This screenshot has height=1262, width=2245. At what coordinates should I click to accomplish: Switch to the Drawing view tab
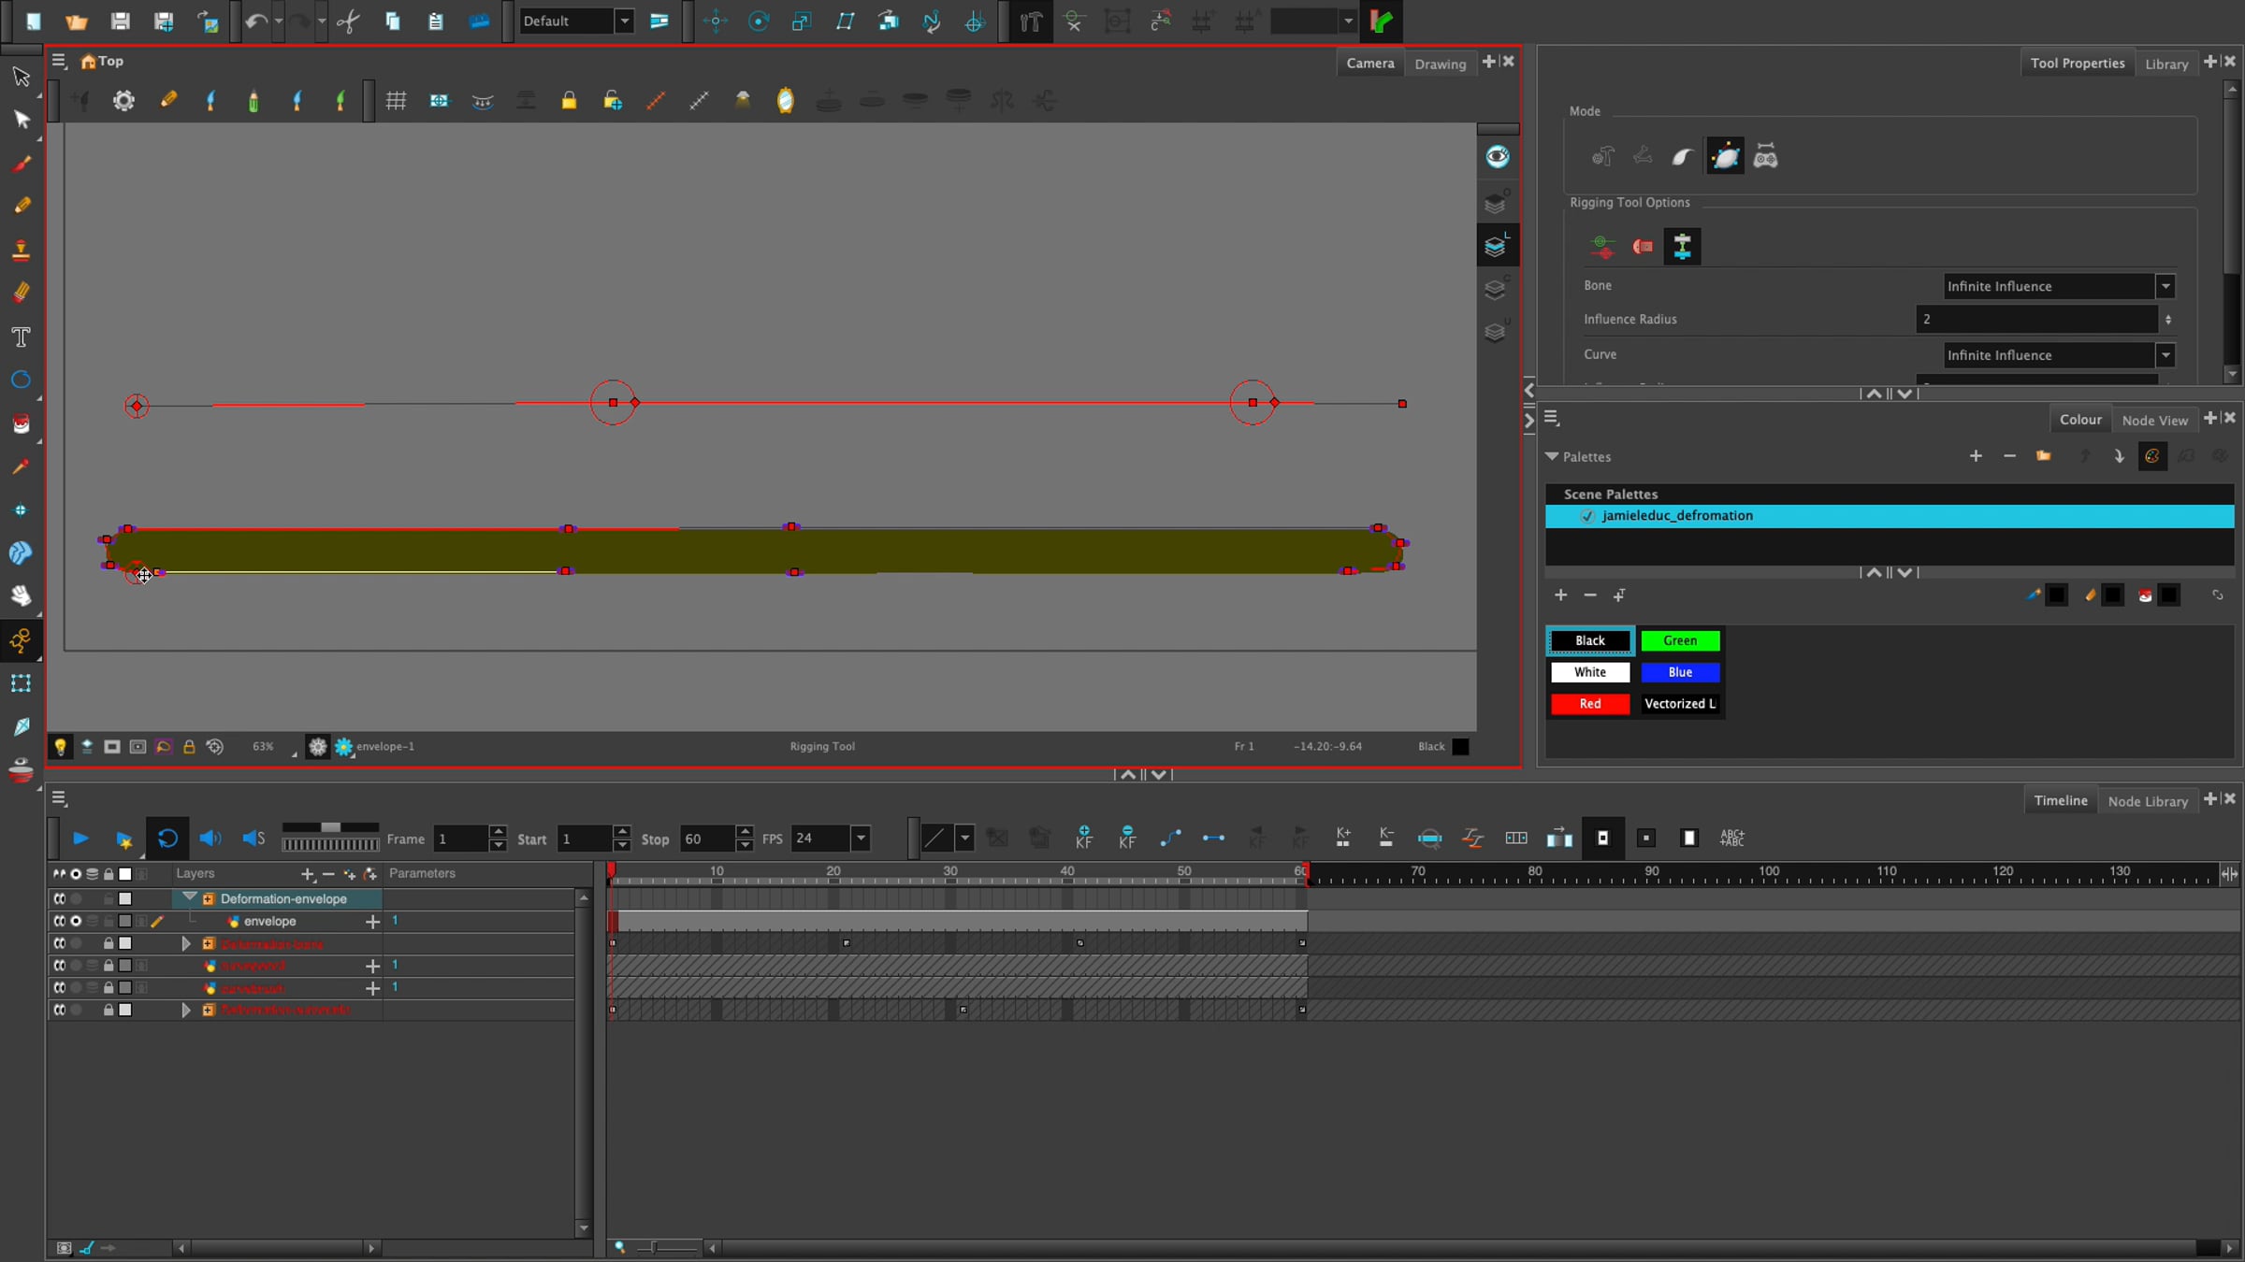pyautogui.click(x=1440, y=64)
